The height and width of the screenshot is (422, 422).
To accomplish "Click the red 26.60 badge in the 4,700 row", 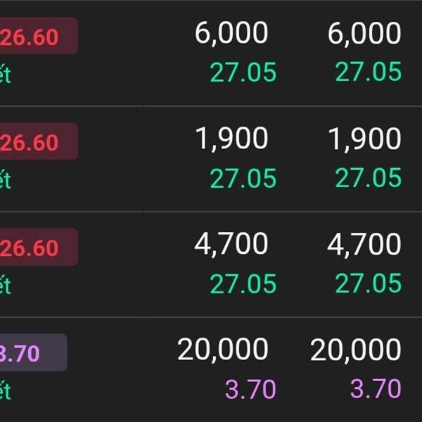I will pyautogui.click(x=39, y=247).
